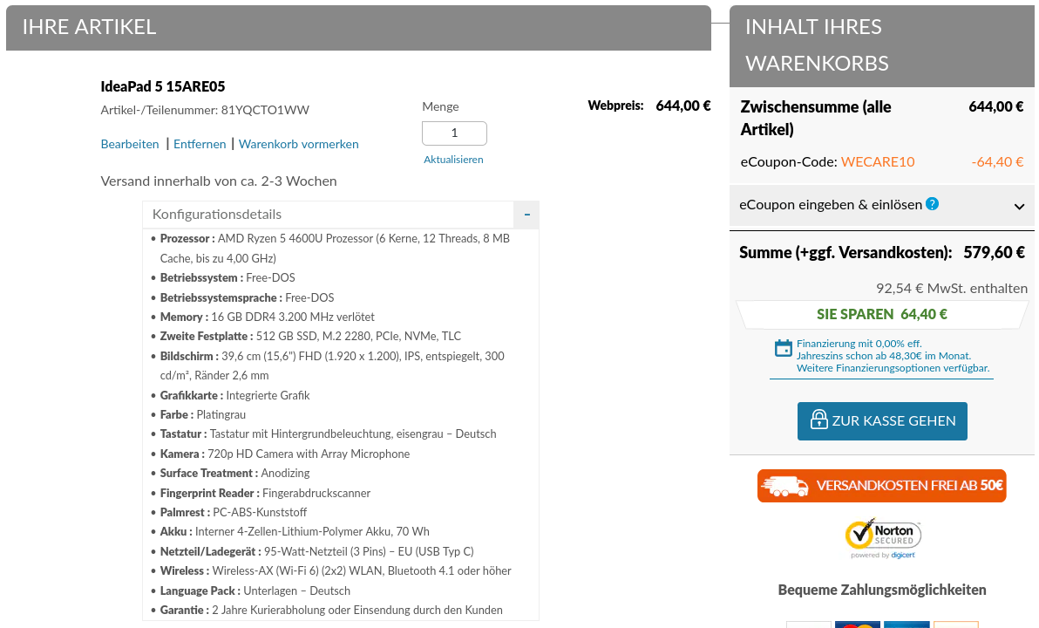Viewport: 1039px width, 628px height.
Task: Click the Grafikkarte Integrierte Grafik entry
Action: point(234,395)
